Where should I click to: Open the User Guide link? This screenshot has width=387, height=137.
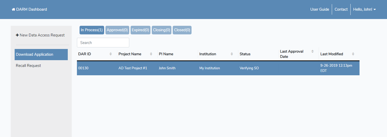click(319, 9)
